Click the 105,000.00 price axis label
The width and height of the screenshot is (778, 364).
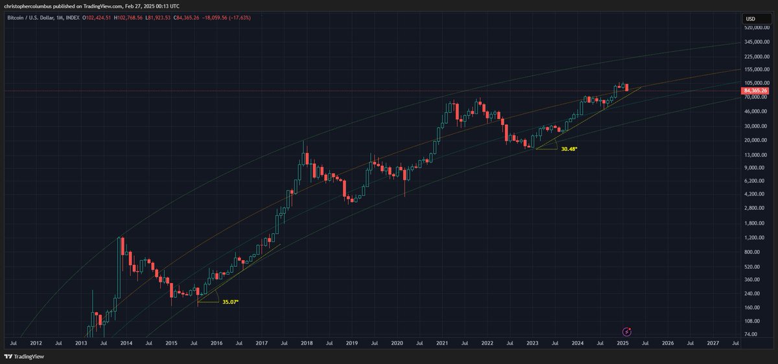tap(757, 83)
